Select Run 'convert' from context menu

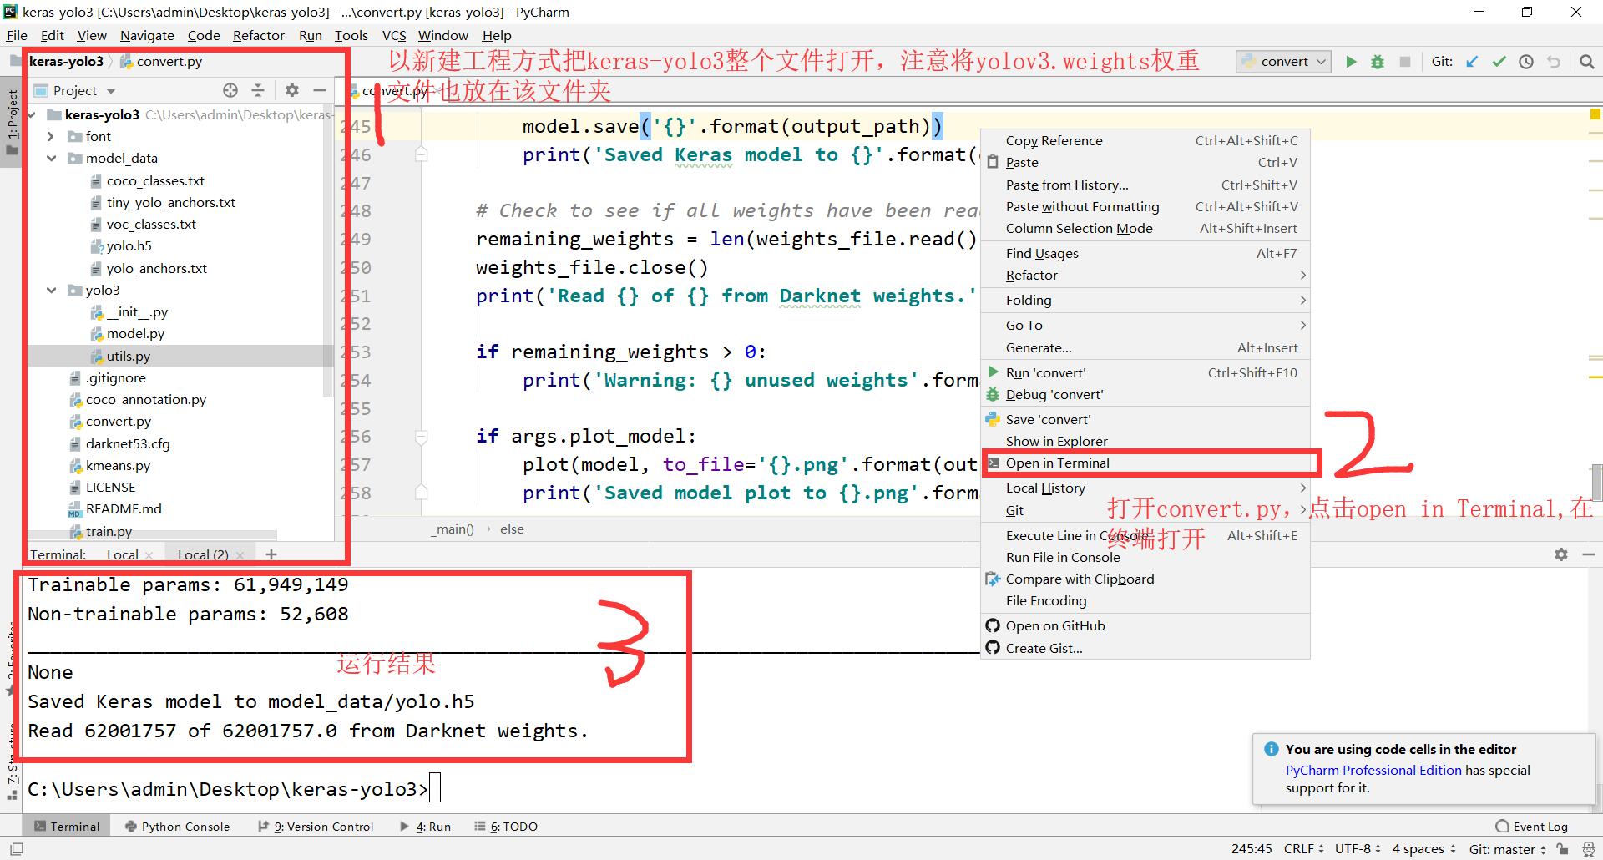1145,373
